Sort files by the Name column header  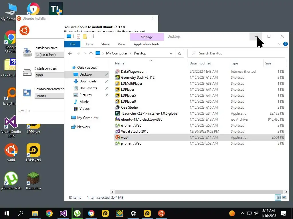click(151, 63)
